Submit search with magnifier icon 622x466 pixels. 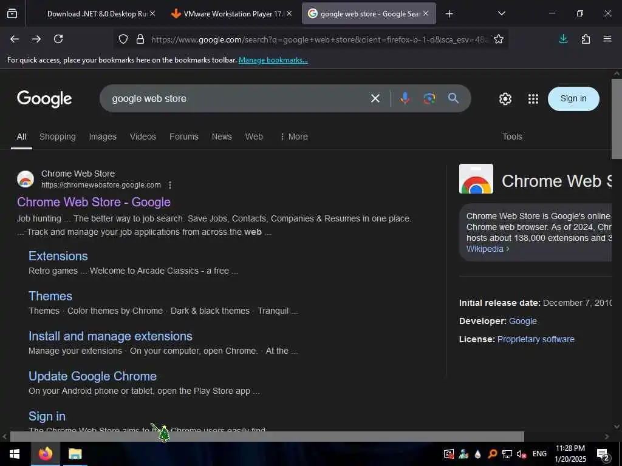coord(453,98)
